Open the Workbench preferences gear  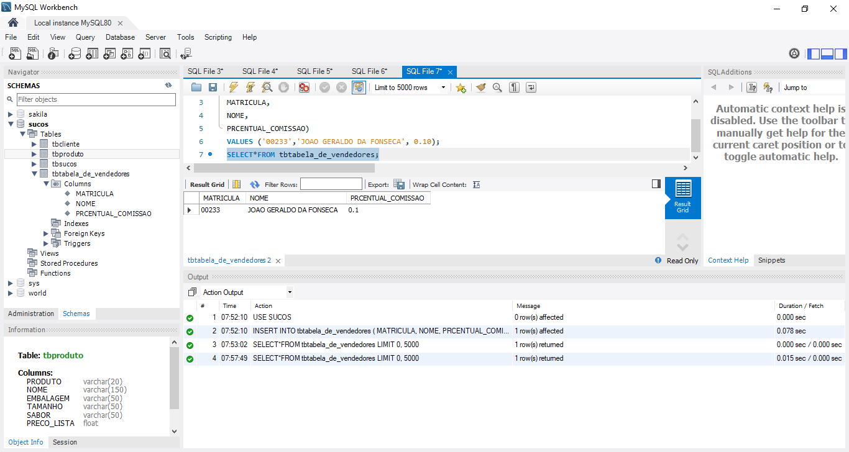794,54
